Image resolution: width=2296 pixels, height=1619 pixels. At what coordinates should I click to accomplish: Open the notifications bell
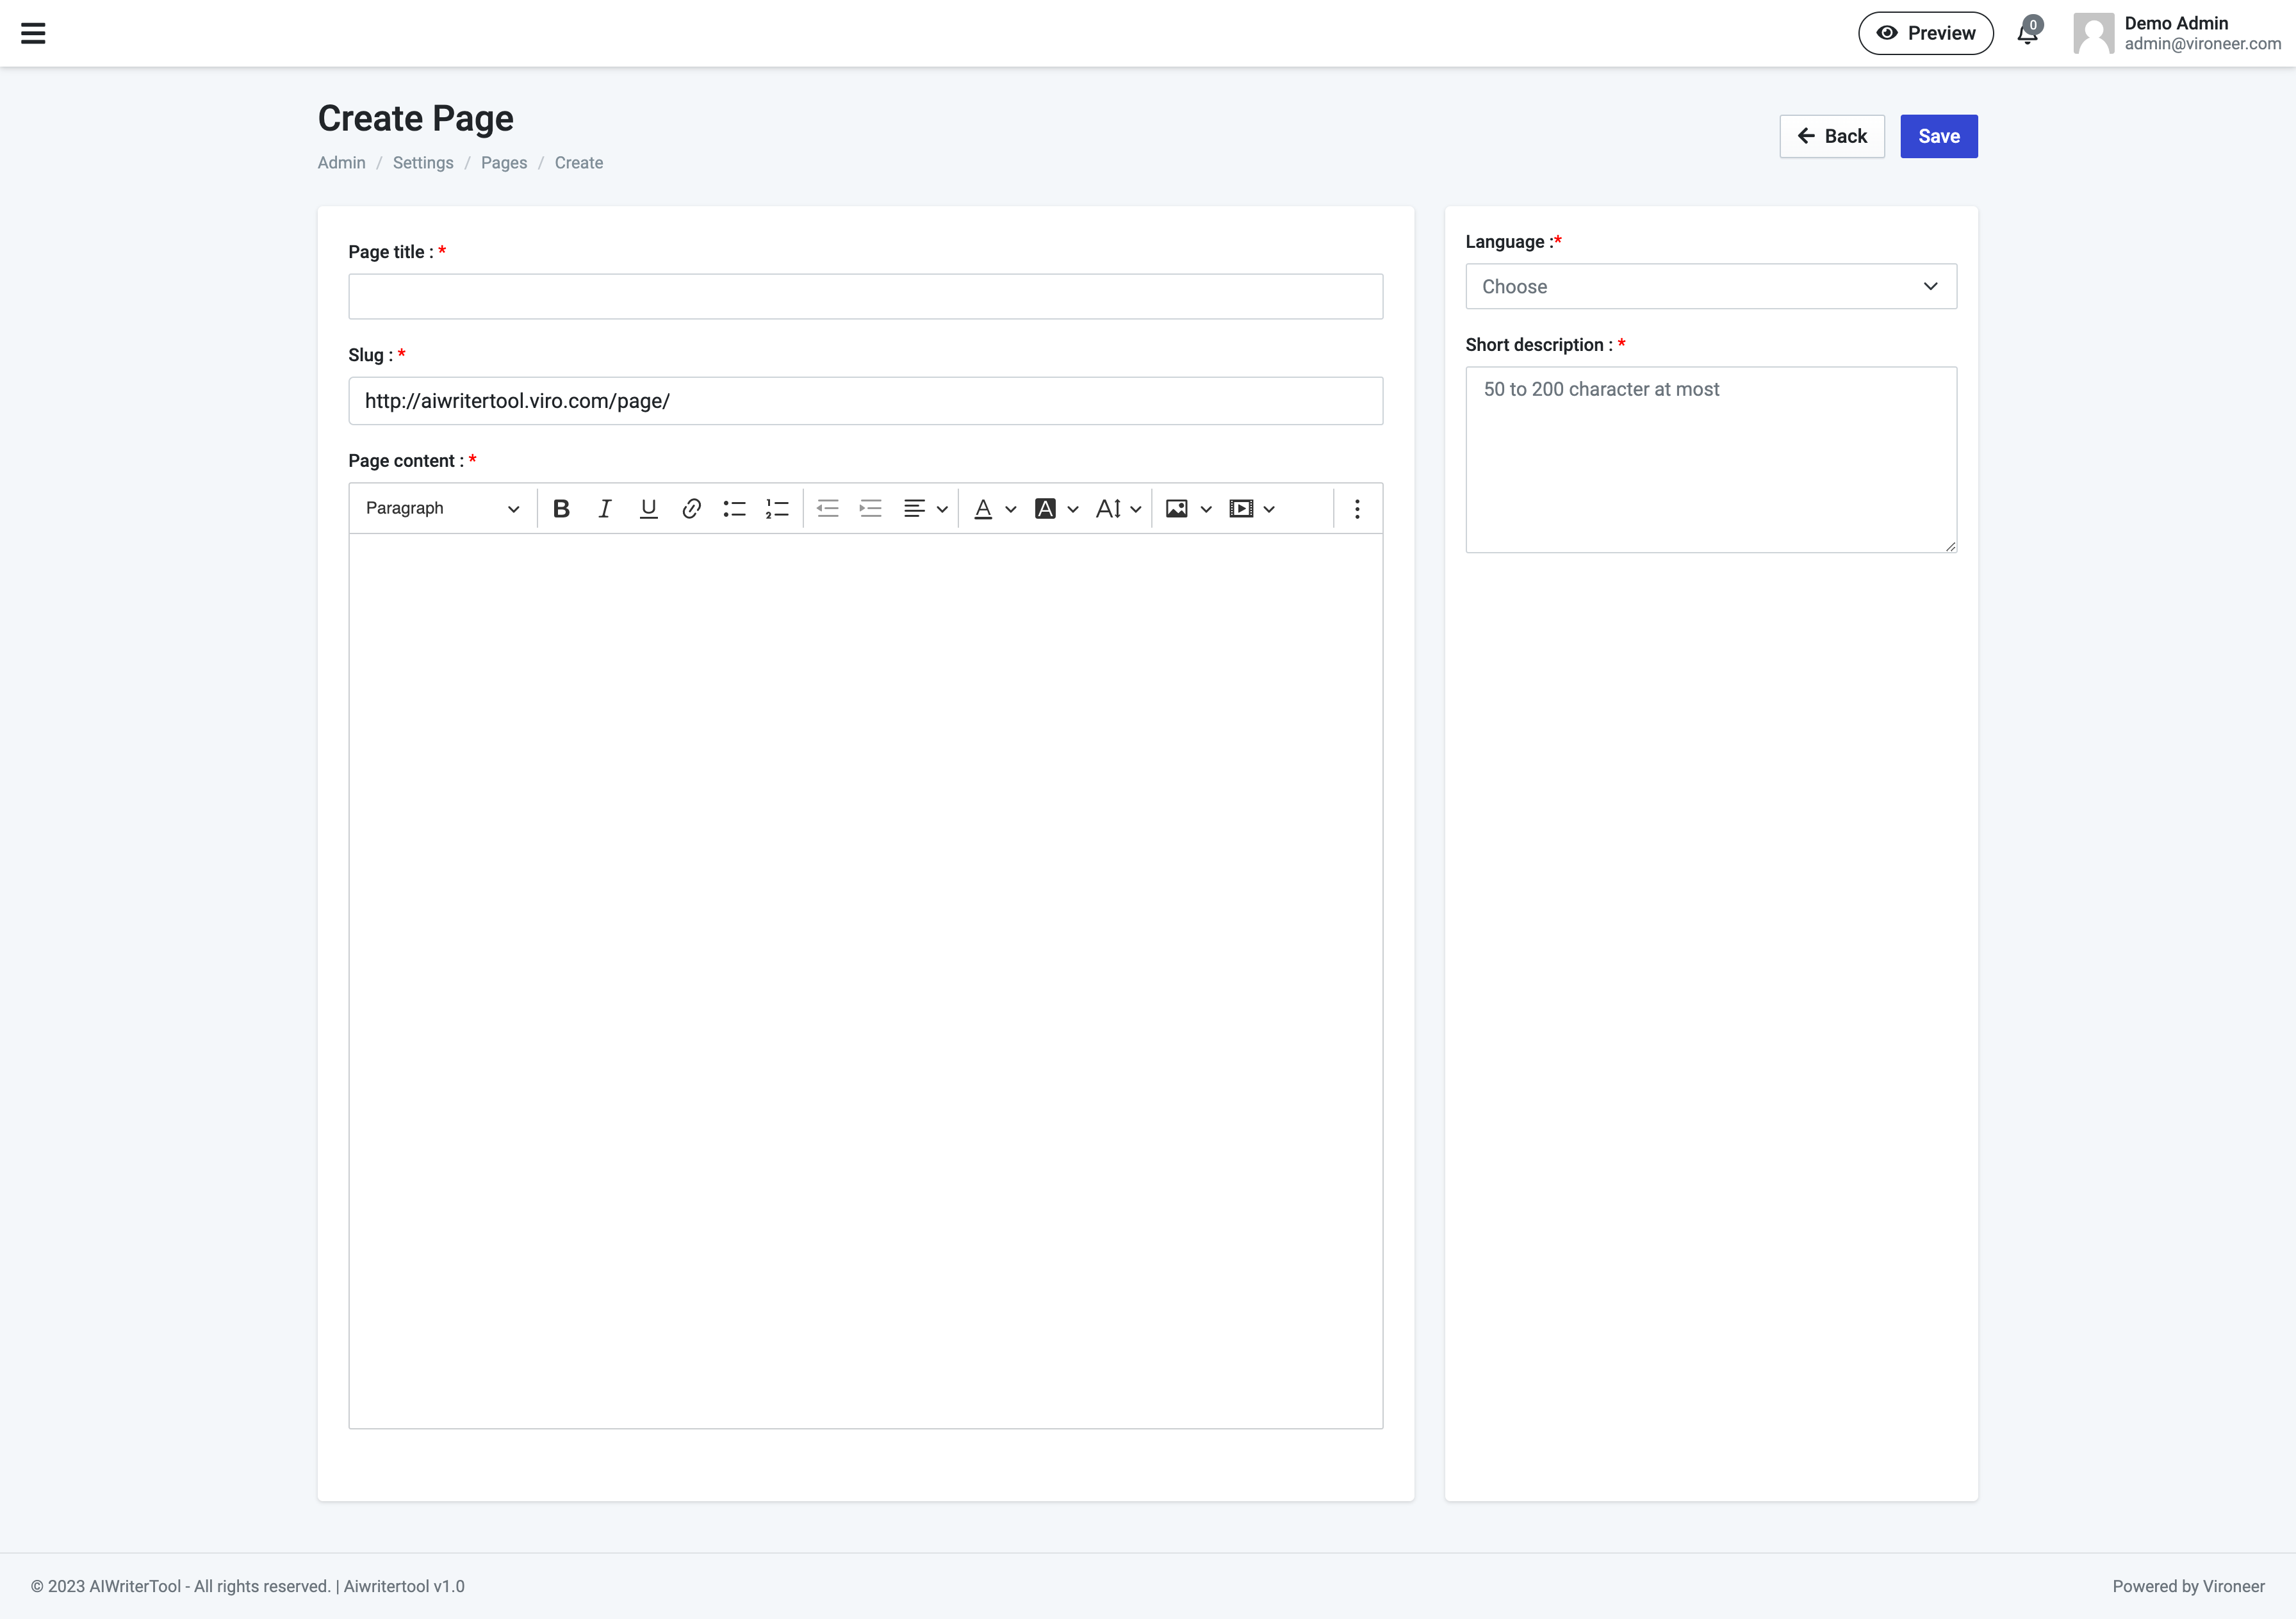2027,33
